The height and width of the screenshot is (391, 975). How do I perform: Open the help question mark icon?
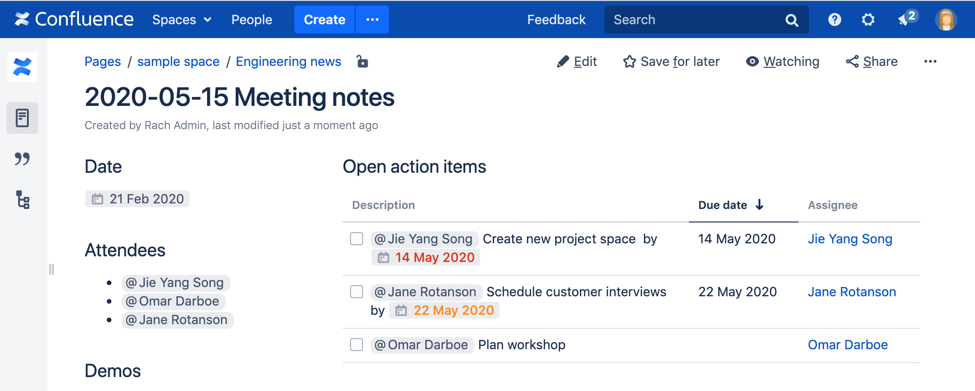click(x=834, y=20)
